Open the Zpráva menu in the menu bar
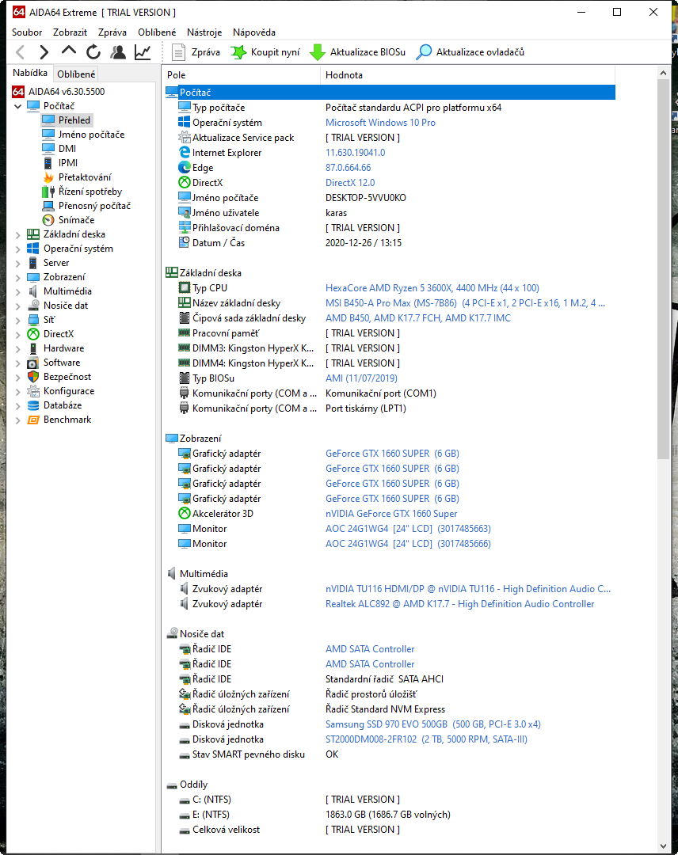 [x=112, y=32]
